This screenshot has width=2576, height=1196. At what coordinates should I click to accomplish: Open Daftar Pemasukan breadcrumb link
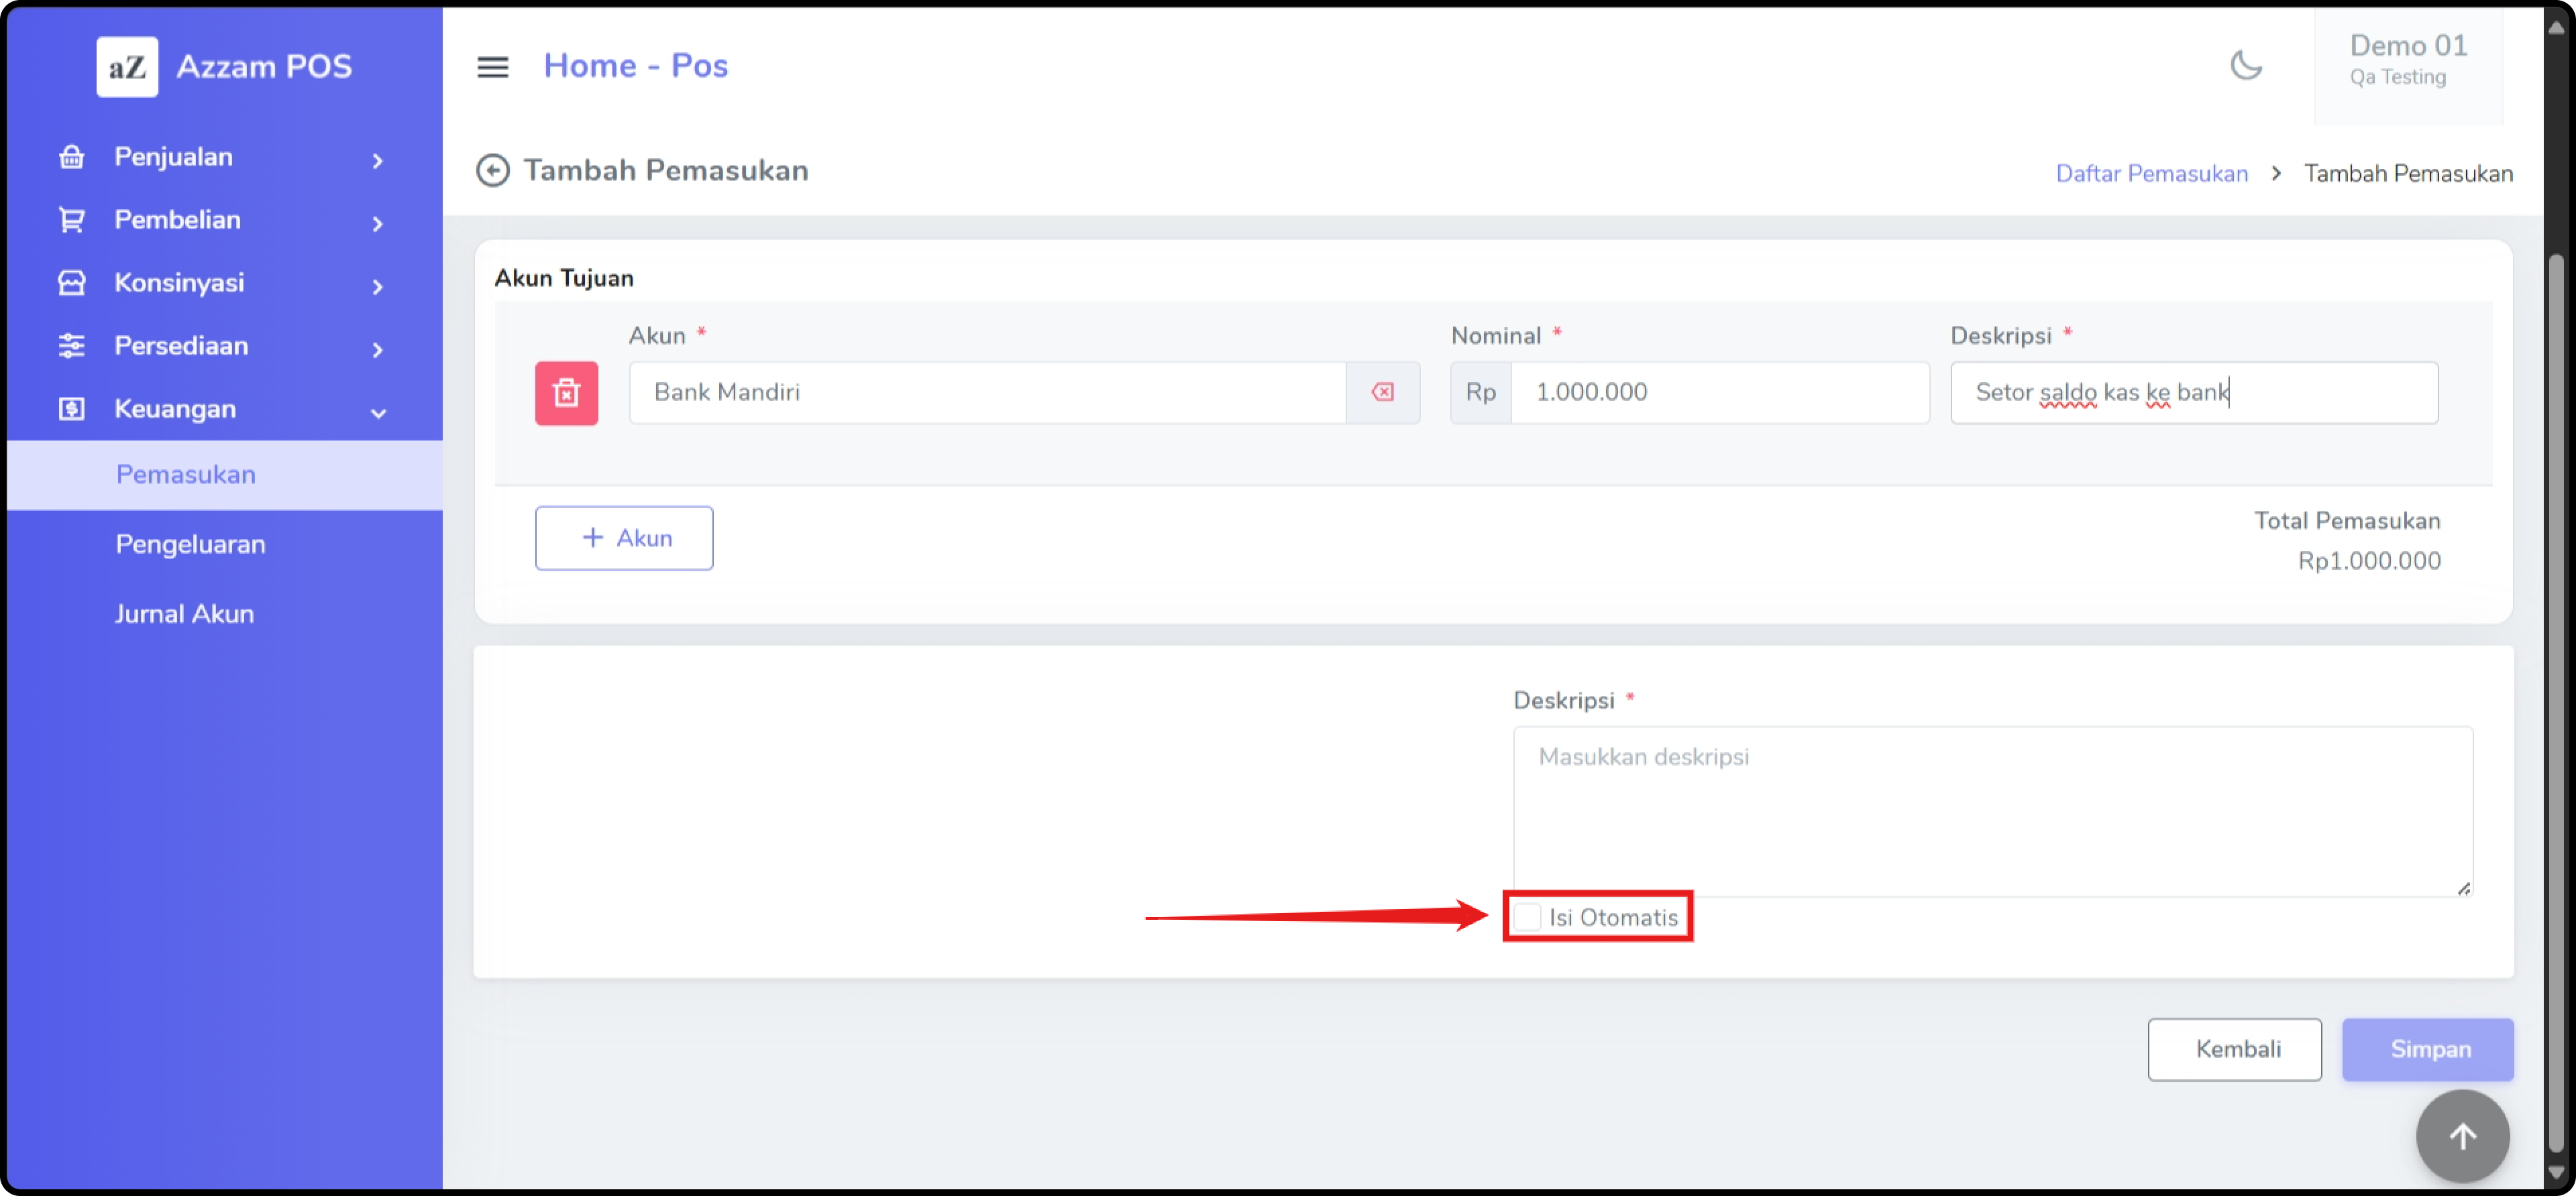point(2151,174)
